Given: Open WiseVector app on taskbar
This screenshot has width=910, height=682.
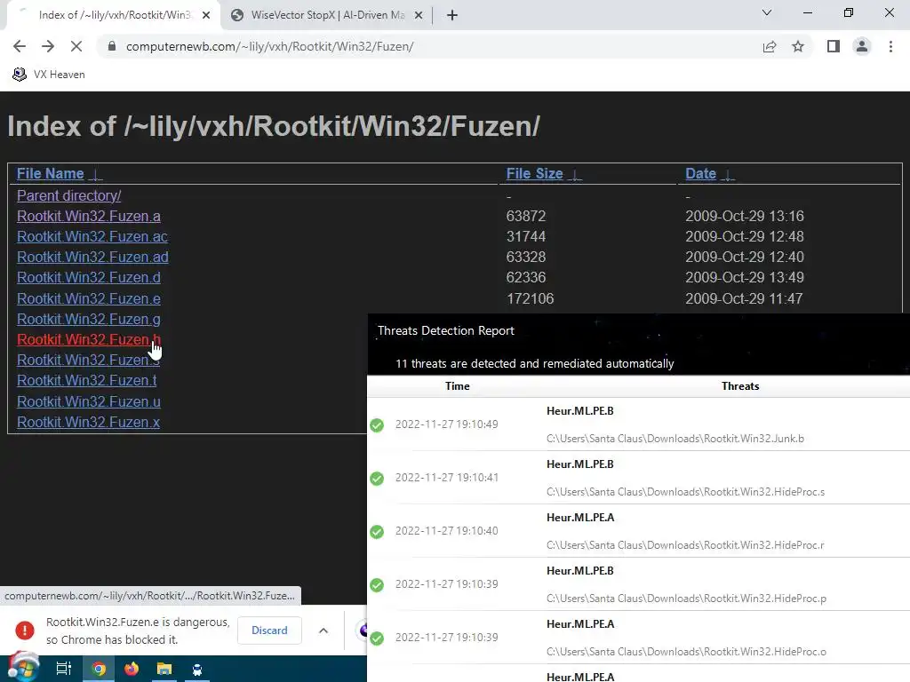Looking at the screenshot, I should [197, 670].
